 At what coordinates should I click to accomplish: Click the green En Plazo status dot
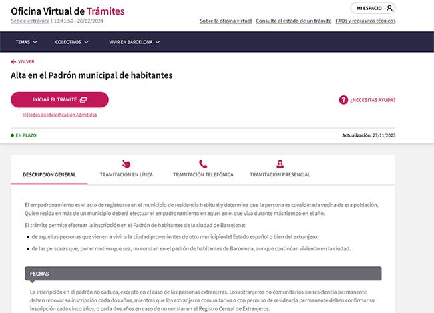pyautogui.click(x=12, y=135)
